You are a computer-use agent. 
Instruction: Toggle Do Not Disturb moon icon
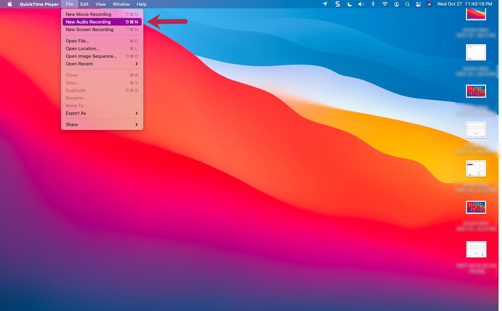click(x=350, y=4)
